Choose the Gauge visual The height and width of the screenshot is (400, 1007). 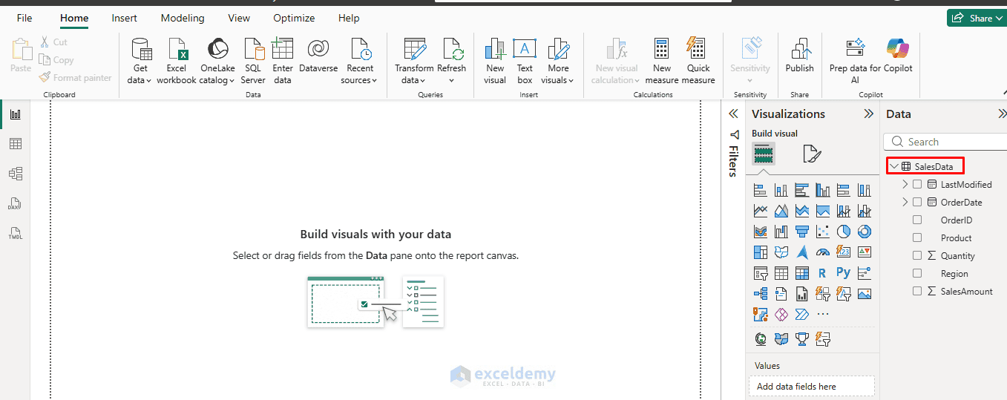[822, 252]
